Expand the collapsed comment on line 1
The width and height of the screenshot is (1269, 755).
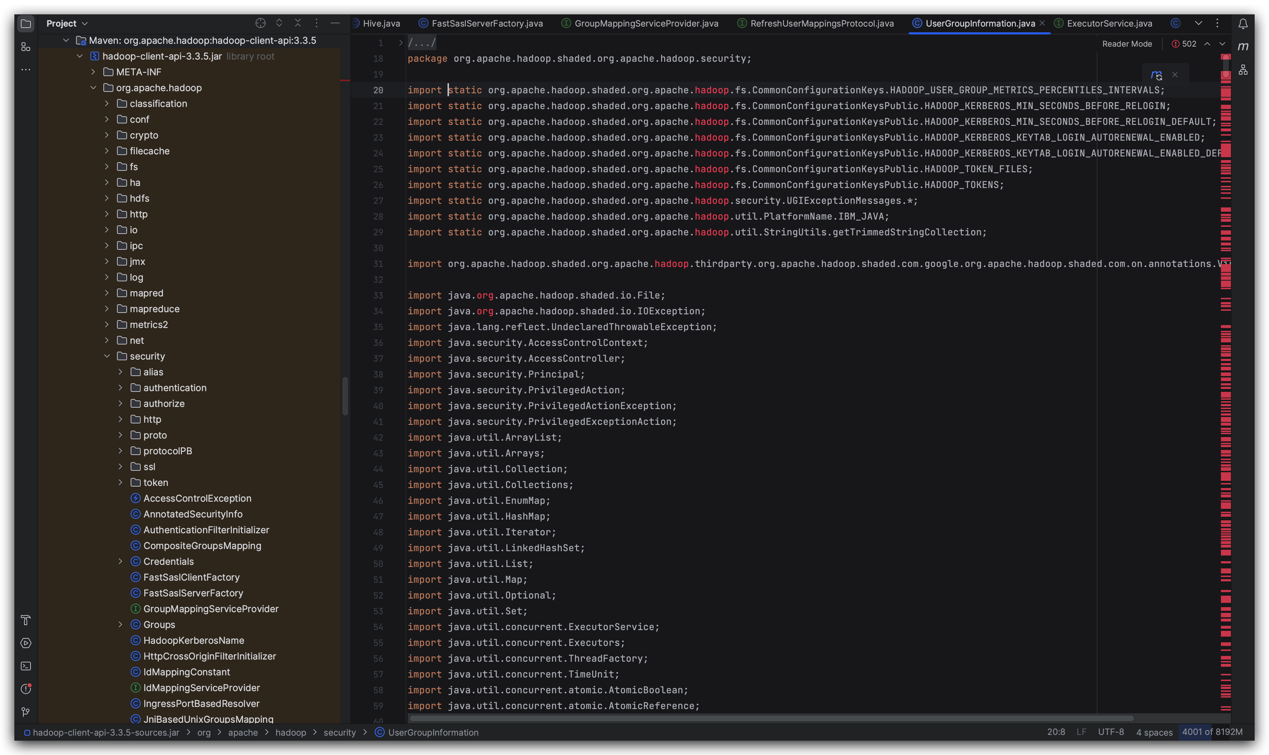[401, 43]
